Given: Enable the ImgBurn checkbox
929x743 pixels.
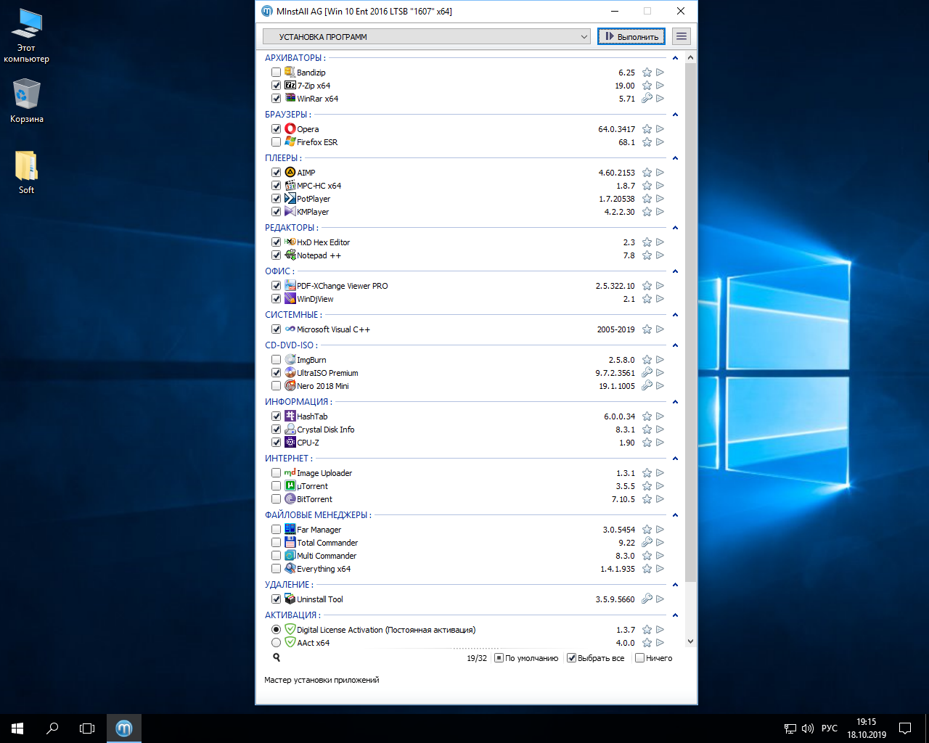Looking at the screenshot, I should coord(276,360).
